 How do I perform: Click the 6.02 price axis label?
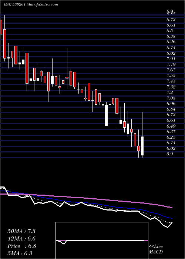171,148
